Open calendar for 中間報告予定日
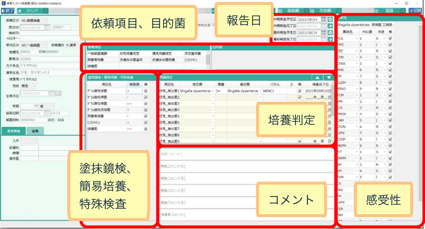 point(324,19)
